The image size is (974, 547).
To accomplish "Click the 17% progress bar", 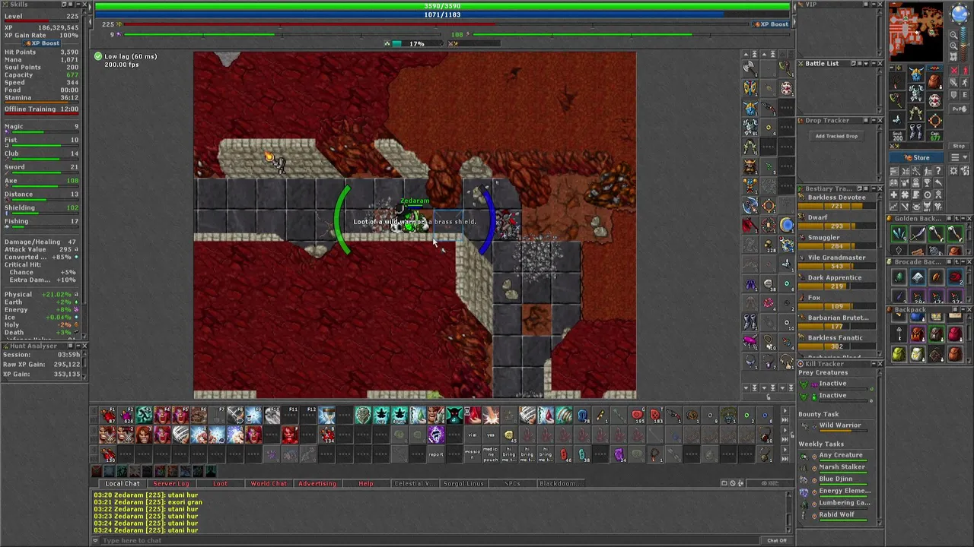I will pos(416,43).
